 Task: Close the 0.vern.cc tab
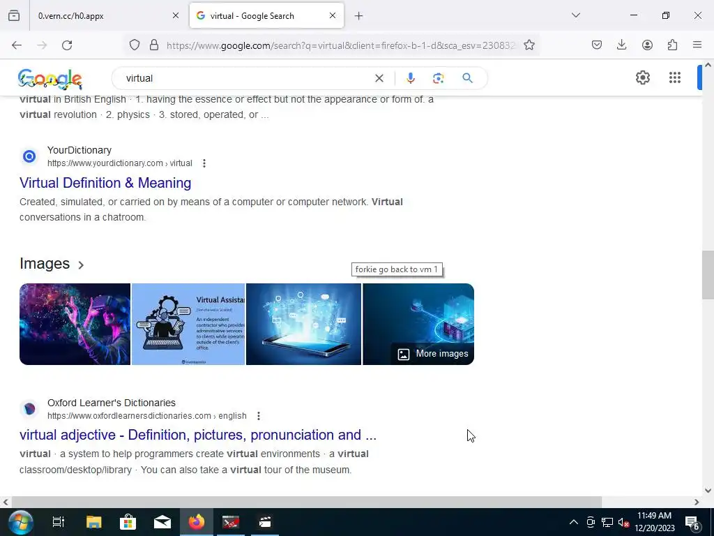pos(175,15)
